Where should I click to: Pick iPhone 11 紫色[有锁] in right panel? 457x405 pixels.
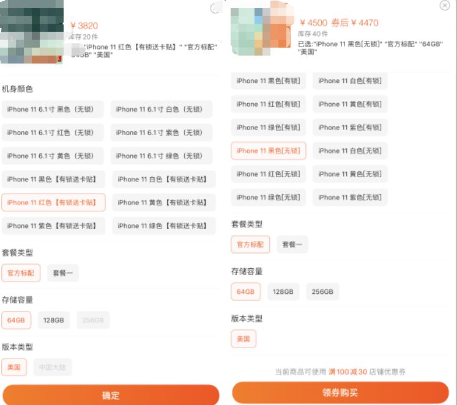pos(350,128)
